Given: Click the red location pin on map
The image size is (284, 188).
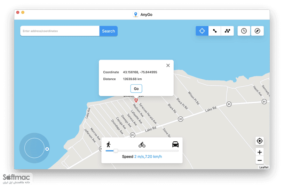Looking at the screenshot, I should [136, 100].
